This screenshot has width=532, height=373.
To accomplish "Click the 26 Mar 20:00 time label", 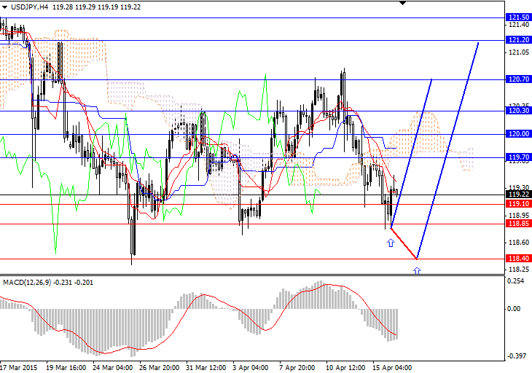I will point(159,368).
